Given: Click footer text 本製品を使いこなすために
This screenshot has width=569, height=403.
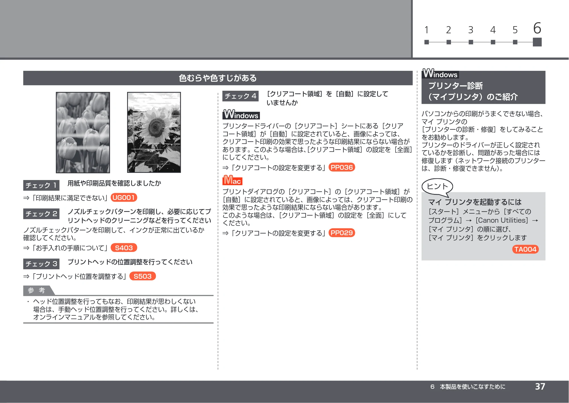Looking at the screenshot, I should (x=473, y=387).
